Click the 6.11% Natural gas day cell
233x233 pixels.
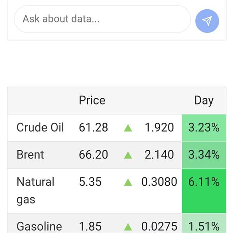(203, 182)
